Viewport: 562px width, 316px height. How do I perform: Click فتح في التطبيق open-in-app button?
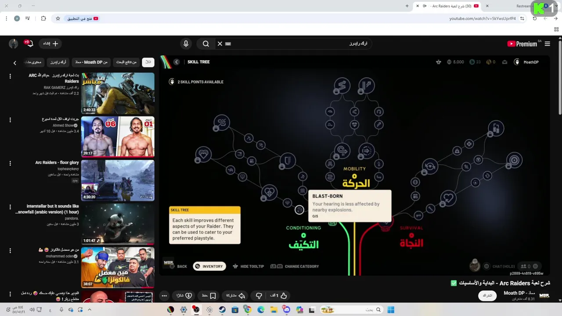[x=83, y=18]
